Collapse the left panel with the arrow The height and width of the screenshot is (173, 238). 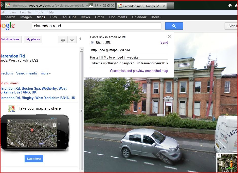coord(80,39)
